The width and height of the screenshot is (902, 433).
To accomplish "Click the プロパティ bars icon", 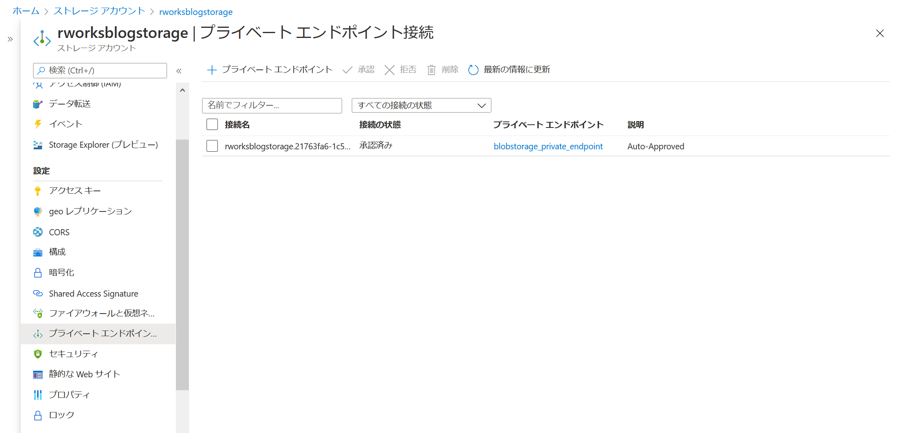I will pos(38,395).
